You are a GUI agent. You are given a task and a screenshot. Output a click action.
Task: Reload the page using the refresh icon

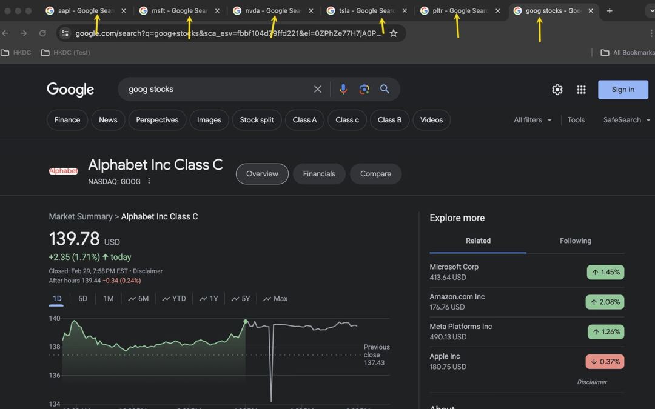[42, 33]
